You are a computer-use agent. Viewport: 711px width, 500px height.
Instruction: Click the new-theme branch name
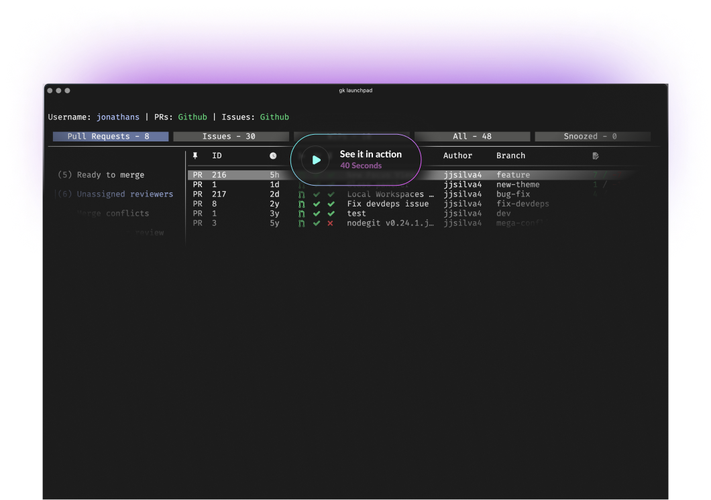tap(518, 185)
